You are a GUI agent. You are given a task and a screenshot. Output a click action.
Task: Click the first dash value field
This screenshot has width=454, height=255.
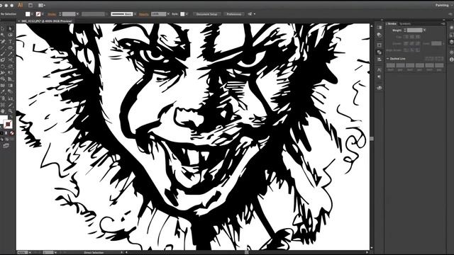(391, 65)
